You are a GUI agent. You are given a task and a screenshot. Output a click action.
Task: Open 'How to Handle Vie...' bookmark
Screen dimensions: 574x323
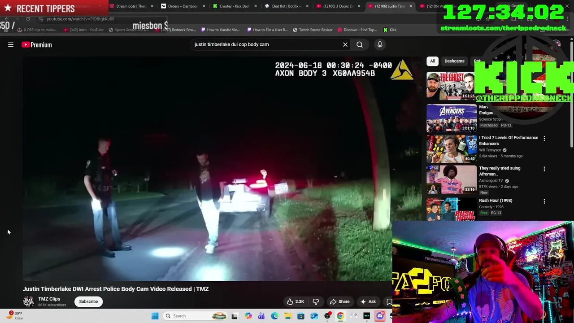click(x=220, y=30)
